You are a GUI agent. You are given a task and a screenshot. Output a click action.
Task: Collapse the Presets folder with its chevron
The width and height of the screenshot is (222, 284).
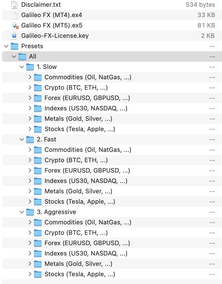tap(6, 46)
